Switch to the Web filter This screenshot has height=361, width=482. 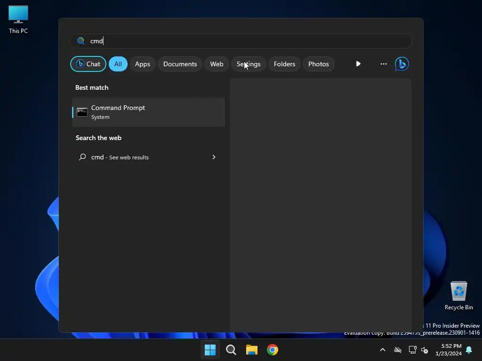pyautogui.click(x=217, y=64)
